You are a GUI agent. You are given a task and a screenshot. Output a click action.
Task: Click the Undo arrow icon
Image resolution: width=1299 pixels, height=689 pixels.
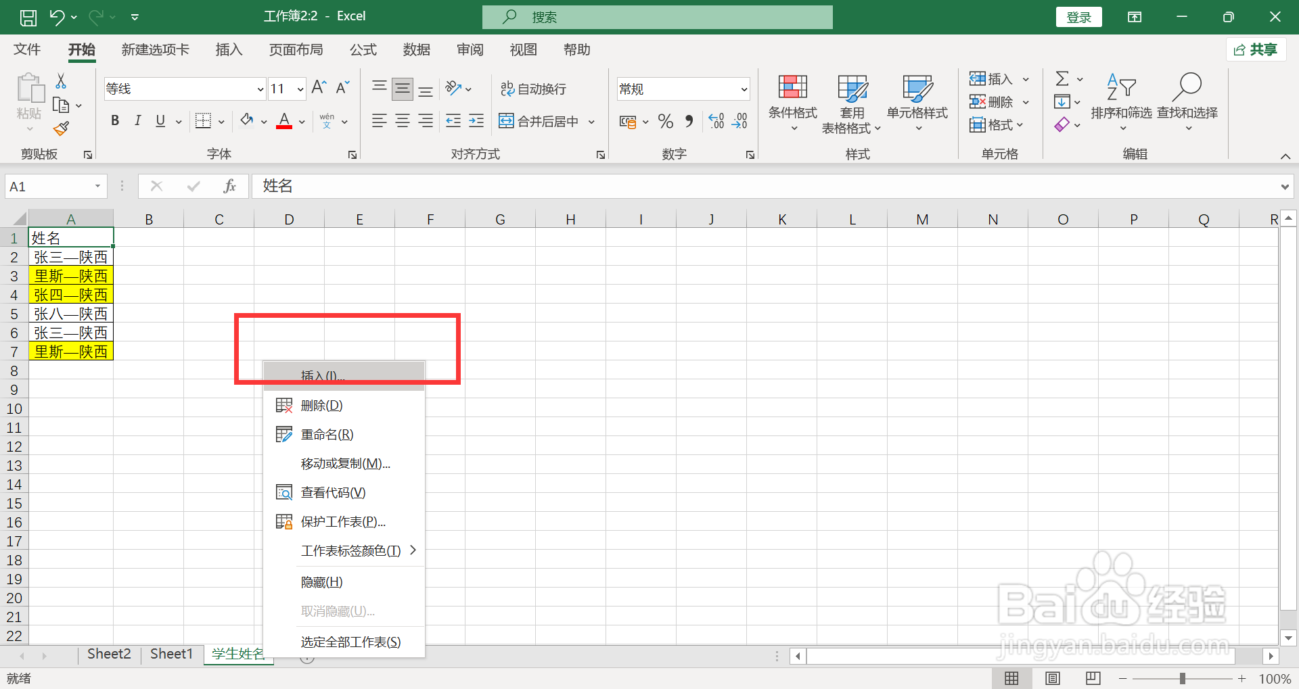(57, 17)
